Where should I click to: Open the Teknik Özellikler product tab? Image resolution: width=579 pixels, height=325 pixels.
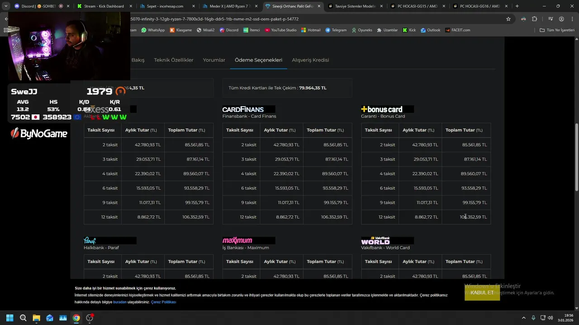point(174,60)
